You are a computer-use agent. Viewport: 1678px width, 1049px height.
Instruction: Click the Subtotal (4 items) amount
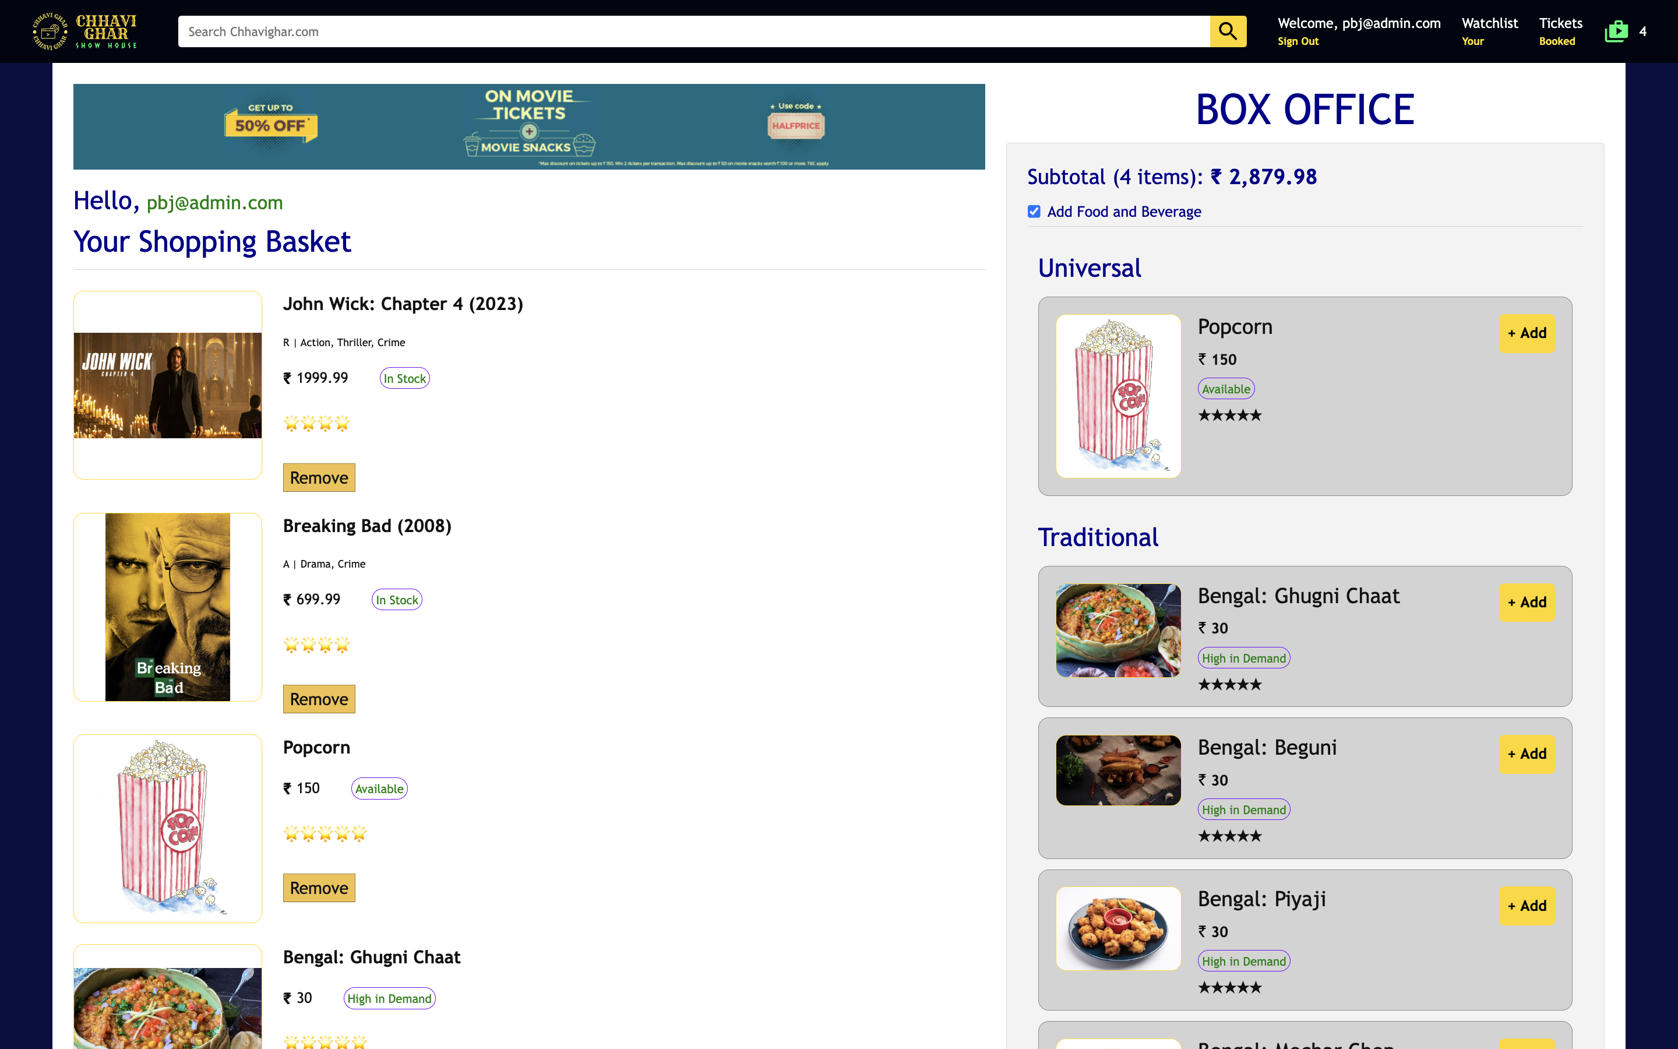coord(1171,177)
